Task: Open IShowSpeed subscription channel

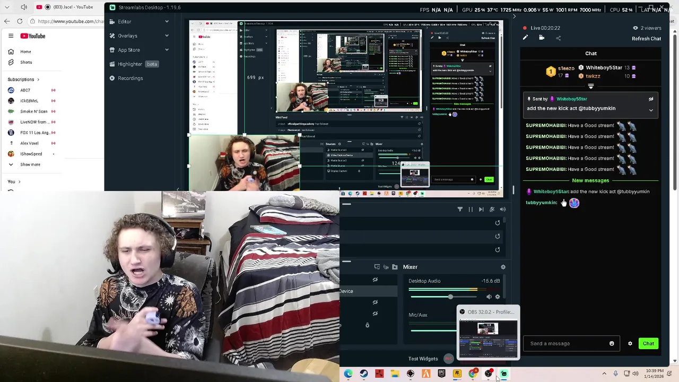Action: 31,154
